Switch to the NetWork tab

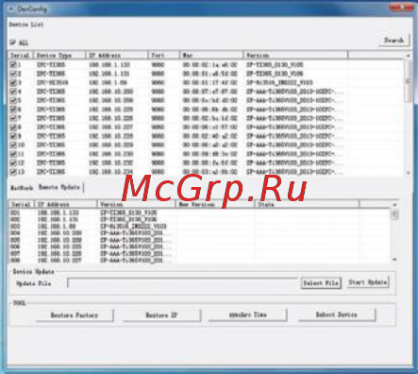pos(22,188)
